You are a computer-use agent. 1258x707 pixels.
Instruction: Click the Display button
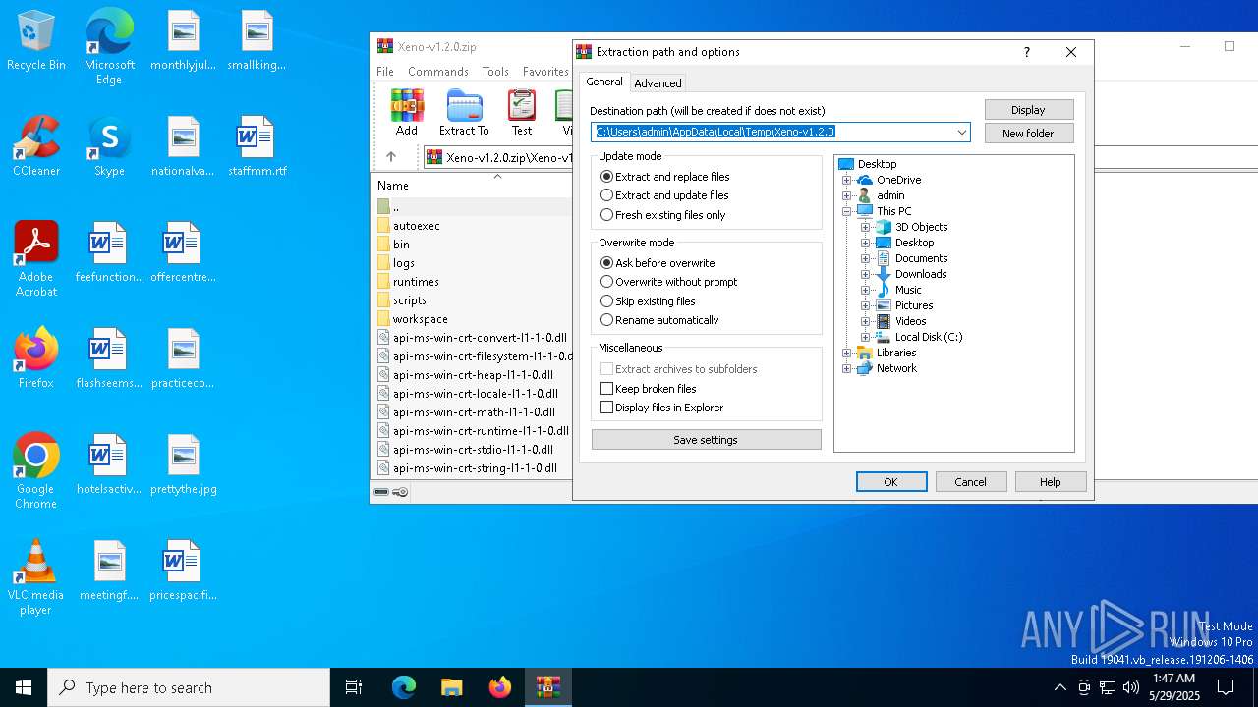click(x=1029, y=110)
